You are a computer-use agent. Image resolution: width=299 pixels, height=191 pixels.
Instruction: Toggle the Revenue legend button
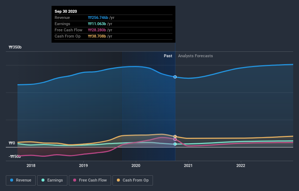pos(21,180)
